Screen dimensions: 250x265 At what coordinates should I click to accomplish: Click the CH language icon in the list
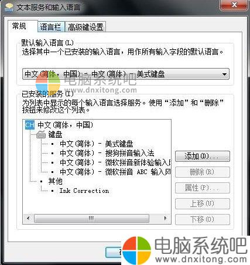point(30,125)
